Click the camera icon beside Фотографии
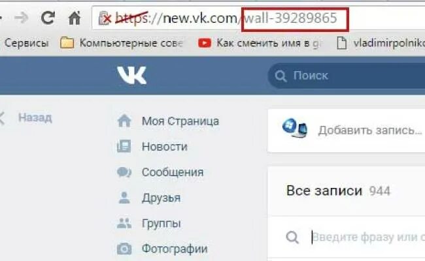Image resolution: width=425 pixels, height=261 pixels. click(124, 249)
